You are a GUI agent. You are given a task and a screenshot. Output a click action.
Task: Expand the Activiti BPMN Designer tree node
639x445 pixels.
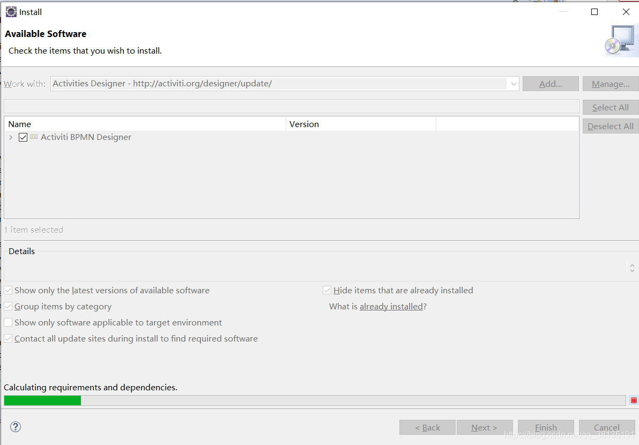coord(11,137)
